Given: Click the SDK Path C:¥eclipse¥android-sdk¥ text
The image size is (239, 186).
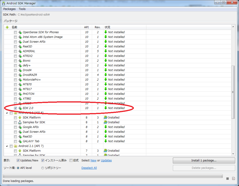Looking at the screenshot, I should click(34, 15).
